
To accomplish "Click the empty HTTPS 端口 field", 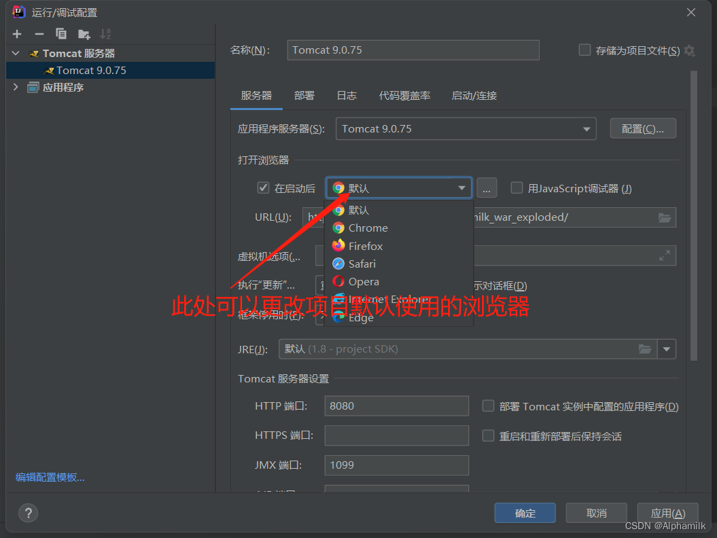I will 396,435.
